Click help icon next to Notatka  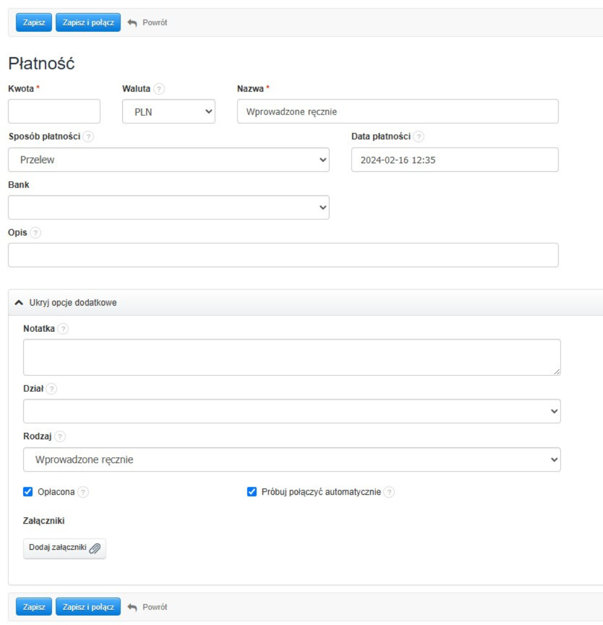[x=63, y=329]
